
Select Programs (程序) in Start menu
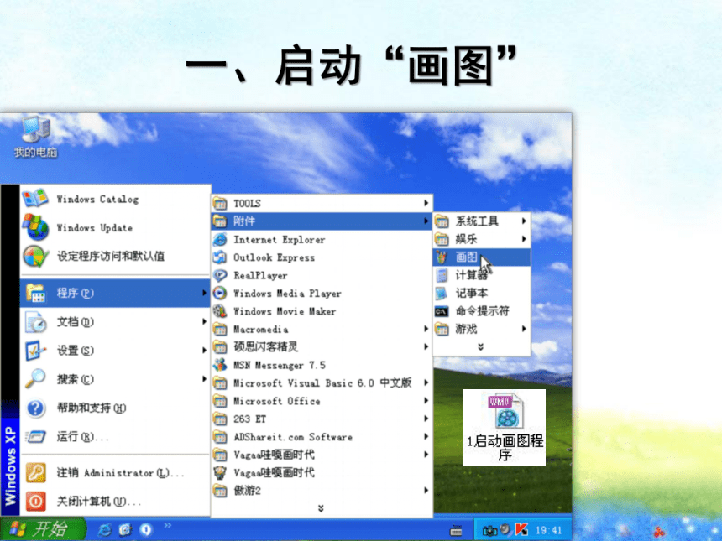pos(116,293)
